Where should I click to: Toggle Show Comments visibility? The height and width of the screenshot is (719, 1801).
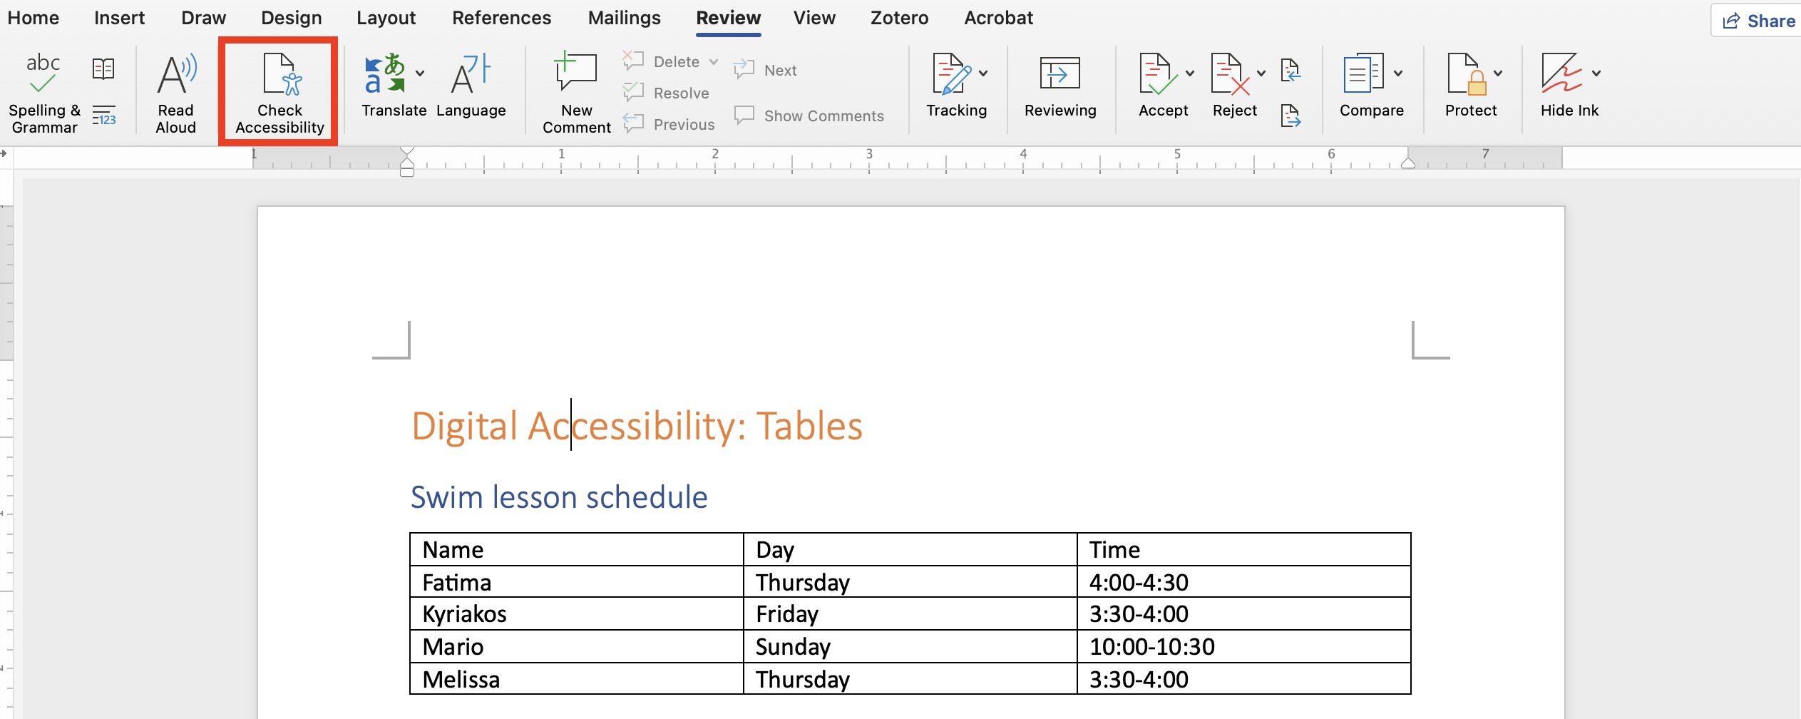[809, 116]
